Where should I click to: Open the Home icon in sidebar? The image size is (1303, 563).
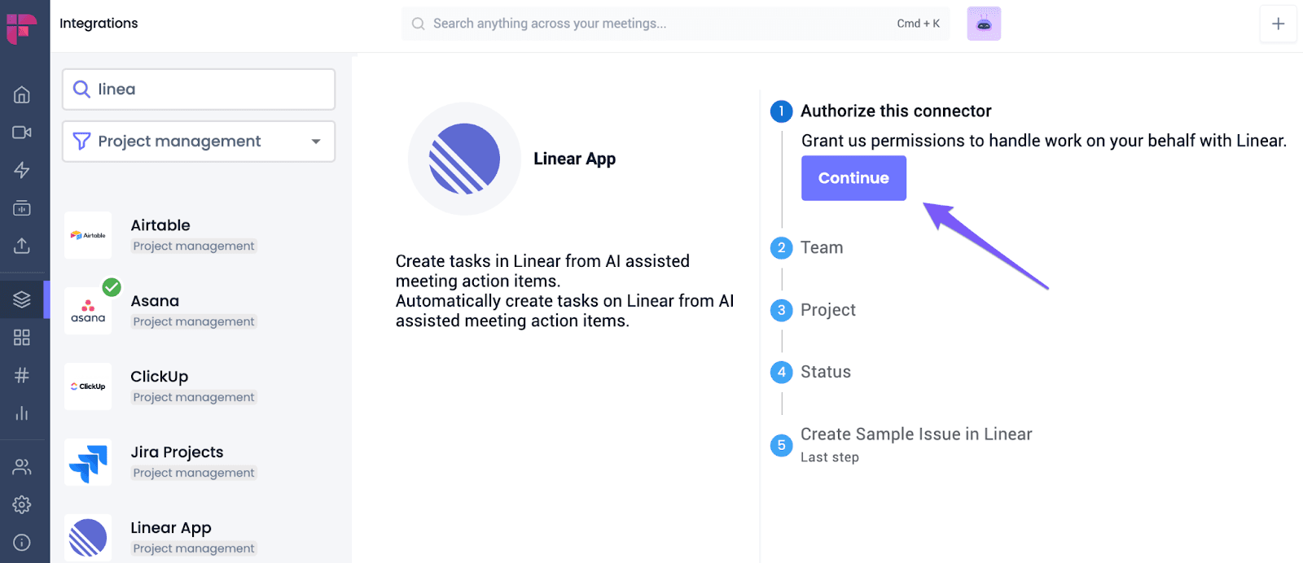tap(22, 94)
